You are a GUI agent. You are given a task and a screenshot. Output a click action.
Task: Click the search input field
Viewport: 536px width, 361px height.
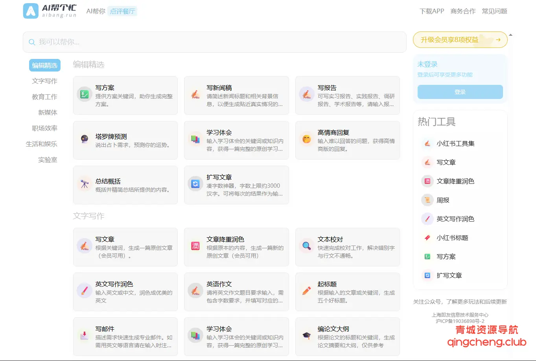tap(214, 42)
